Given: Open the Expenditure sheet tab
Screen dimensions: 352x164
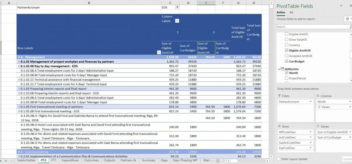Looking at the screenshot, I should tap(70, 160).
